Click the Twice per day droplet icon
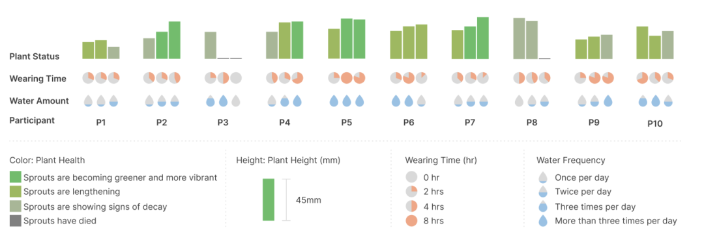 click(x=543, y=192)
